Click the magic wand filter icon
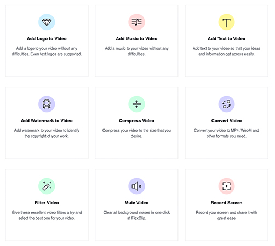This screenshot has height=246, width=275. [47, 186]
